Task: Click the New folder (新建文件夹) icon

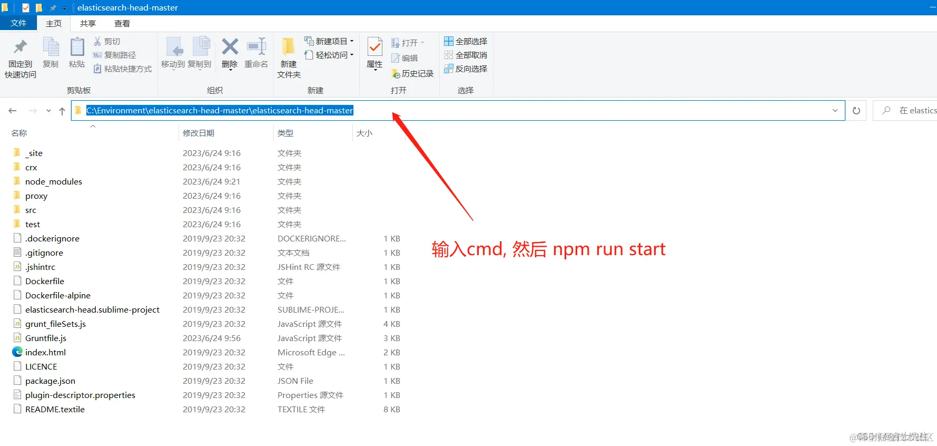Action: 288,47
